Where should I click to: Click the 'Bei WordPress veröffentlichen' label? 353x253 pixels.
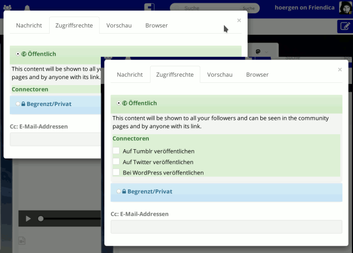(163, 173)
